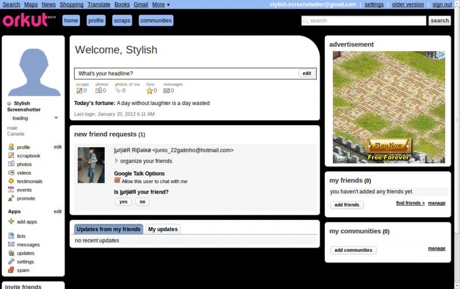Click the Search link in top bar
This screenshot has width=460, height=289.
click(x=11, y=5)
